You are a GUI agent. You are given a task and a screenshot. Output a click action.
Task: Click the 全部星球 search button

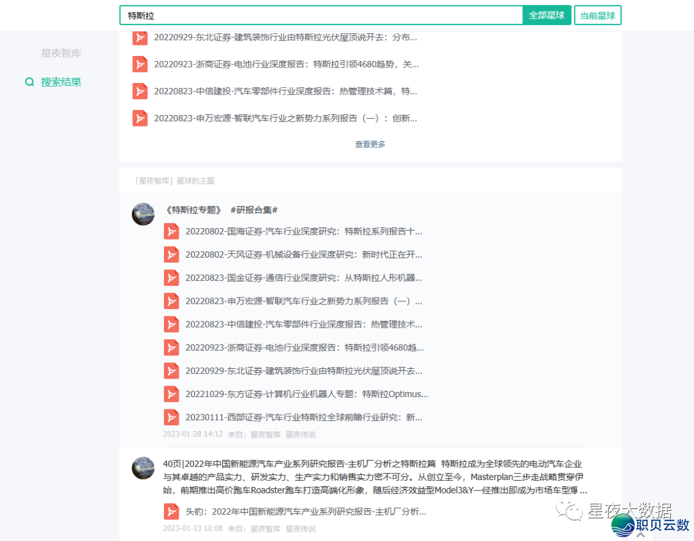(547, 15)
